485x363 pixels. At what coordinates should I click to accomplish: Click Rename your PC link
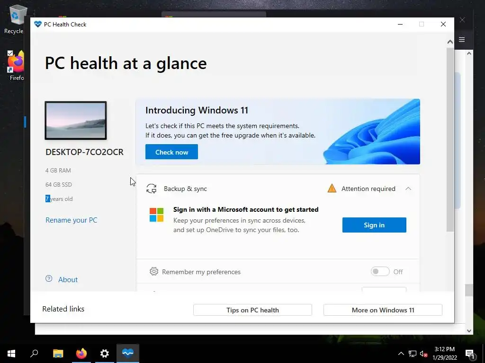tap(72, 220)
